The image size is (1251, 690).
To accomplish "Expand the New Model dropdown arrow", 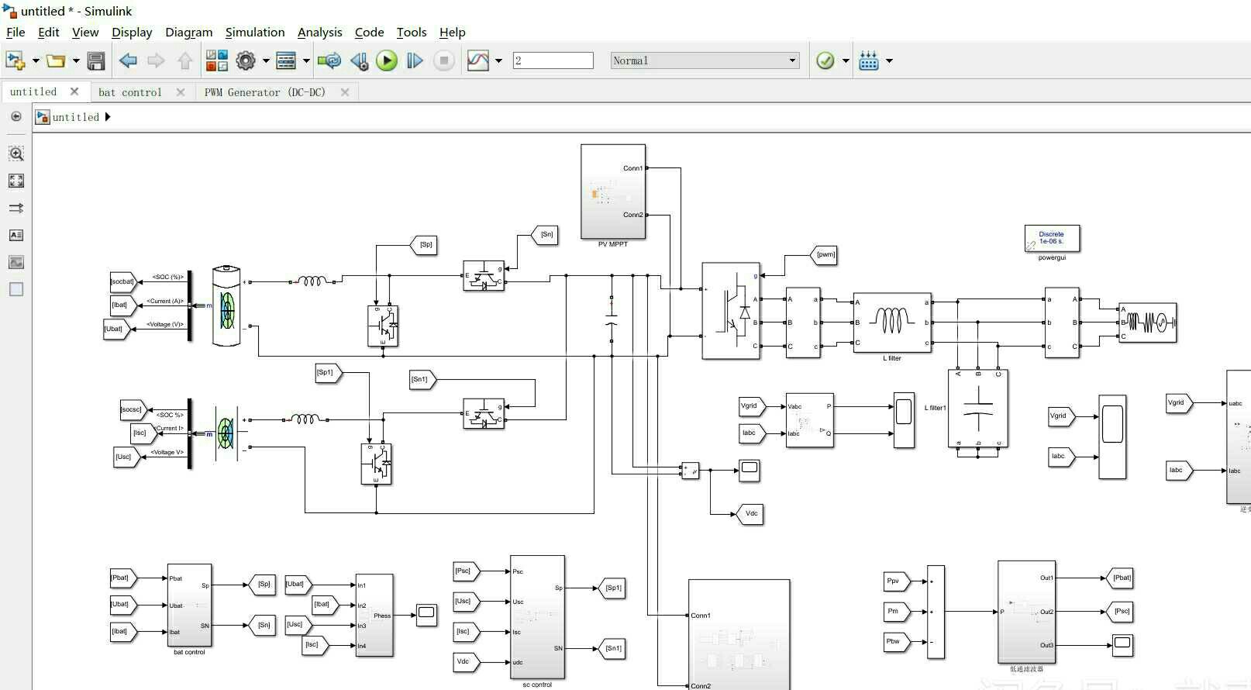I will coord(36,60).
